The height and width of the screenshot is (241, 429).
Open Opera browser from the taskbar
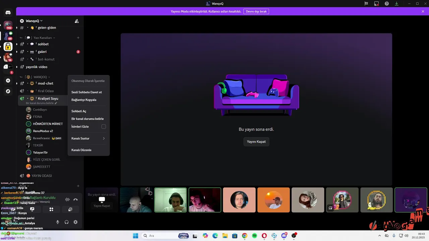tap(264, 236)
